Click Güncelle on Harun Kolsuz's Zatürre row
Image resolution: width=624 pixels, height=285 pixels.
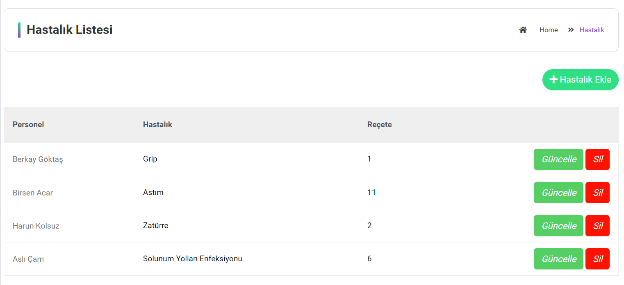[558, 225]
